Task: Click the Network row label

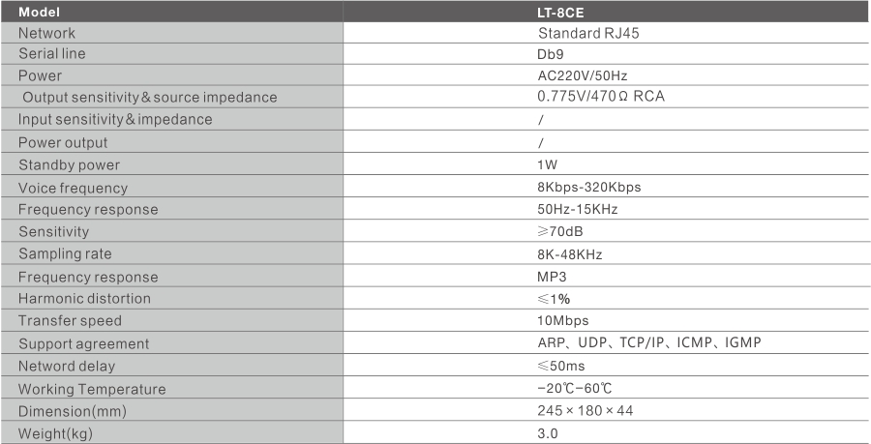Action: coord(46,33)
